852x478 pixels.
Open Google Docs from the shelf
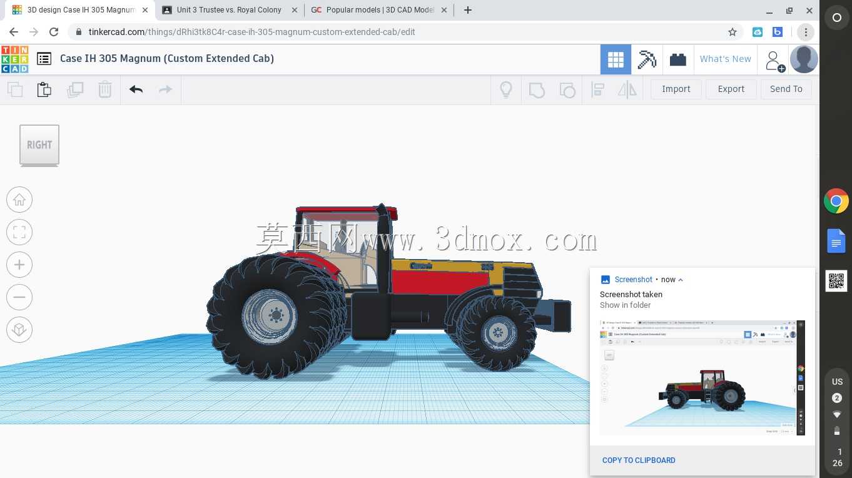(x=836, y=241)
